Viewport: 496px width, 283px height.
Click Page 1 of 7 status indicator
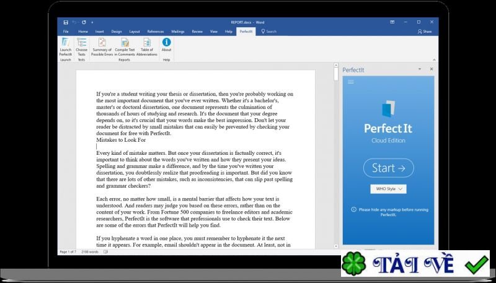click(68, 252)
